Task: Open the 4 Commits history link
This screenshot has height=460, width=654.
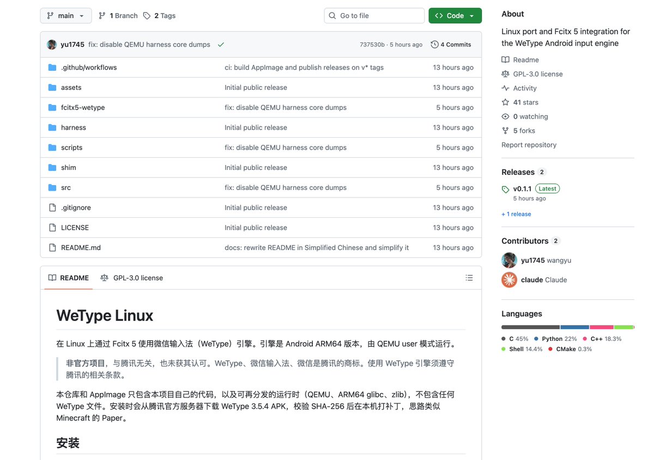Action: (451, 45)
